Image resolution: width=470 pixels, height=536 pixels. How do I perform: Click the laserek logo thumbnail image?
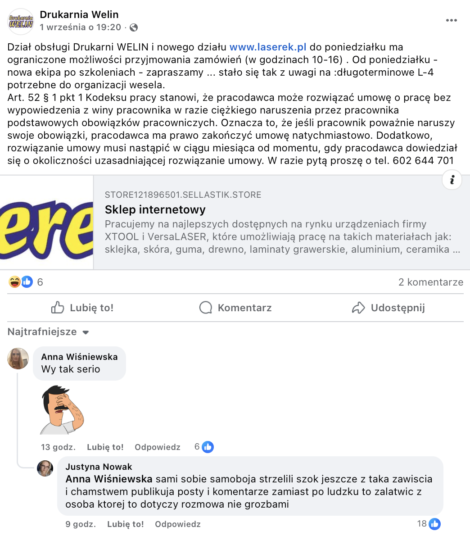pyautogui.click(x=46, y=223)
